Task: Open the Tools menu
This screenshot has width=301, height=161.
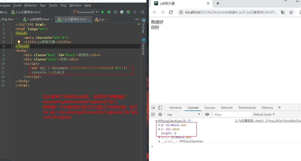Action: click(x=53, y=5)
